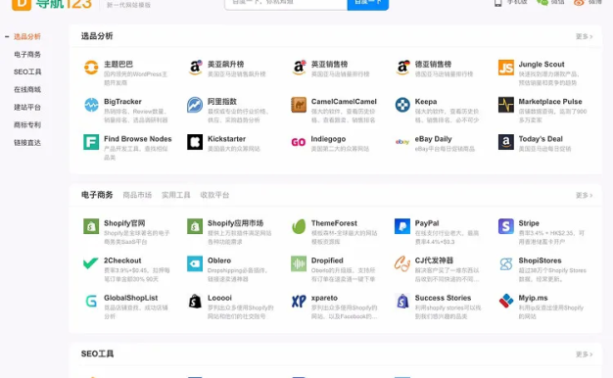Screen dimensions: 613x378
Task: Open the Jungle Scout link text
Action: pos(542,64)
